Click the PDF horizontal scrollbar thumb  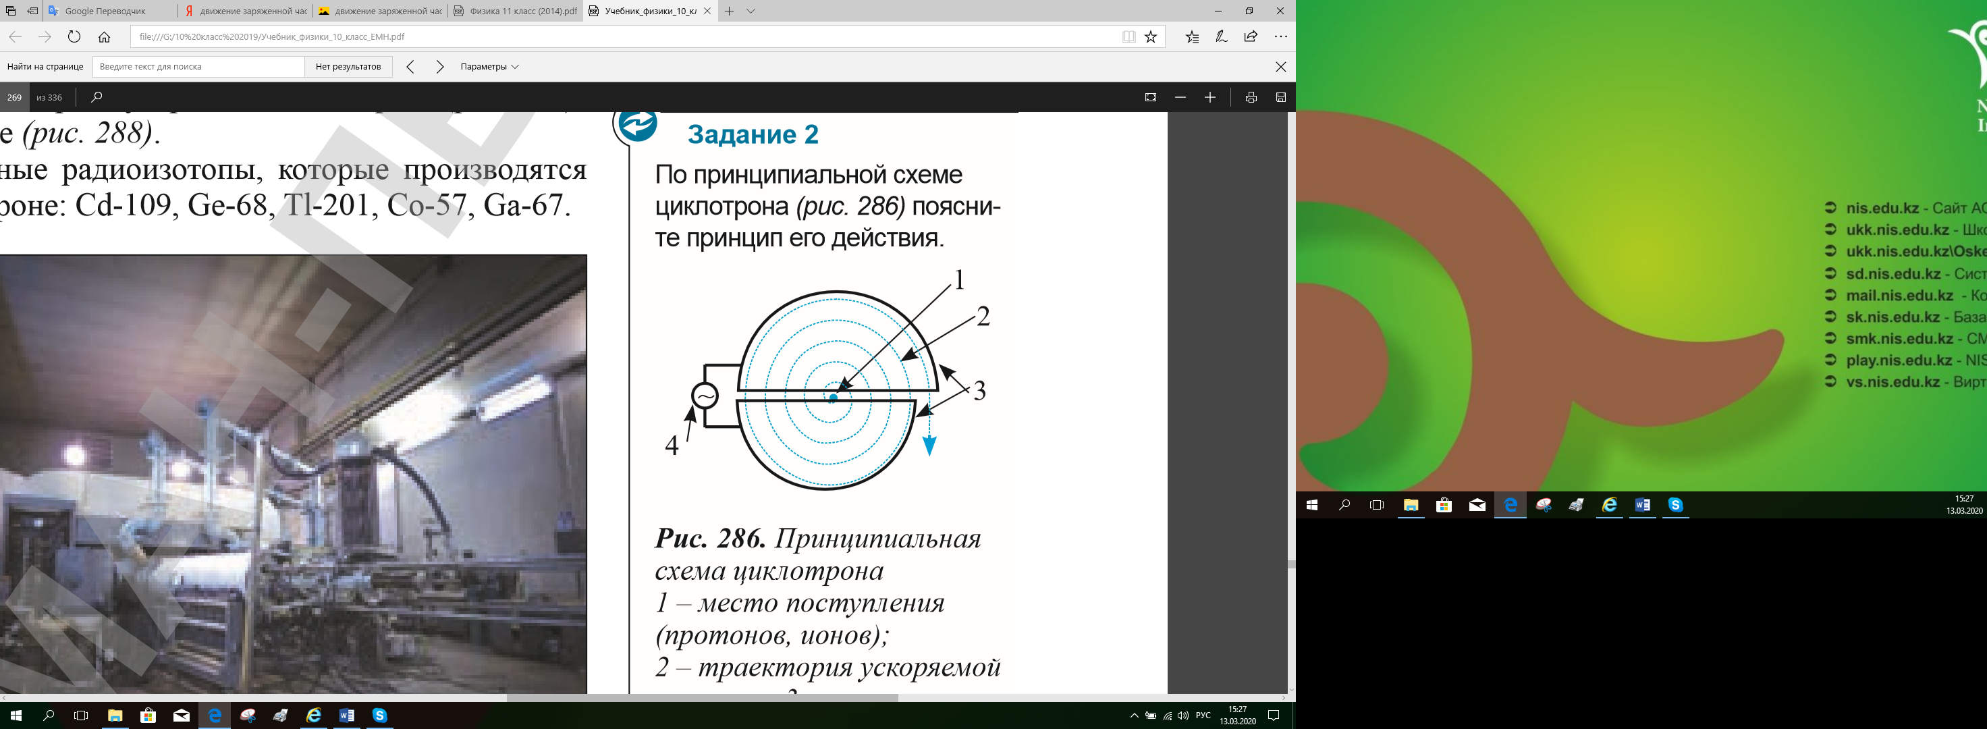click(702, 697)
